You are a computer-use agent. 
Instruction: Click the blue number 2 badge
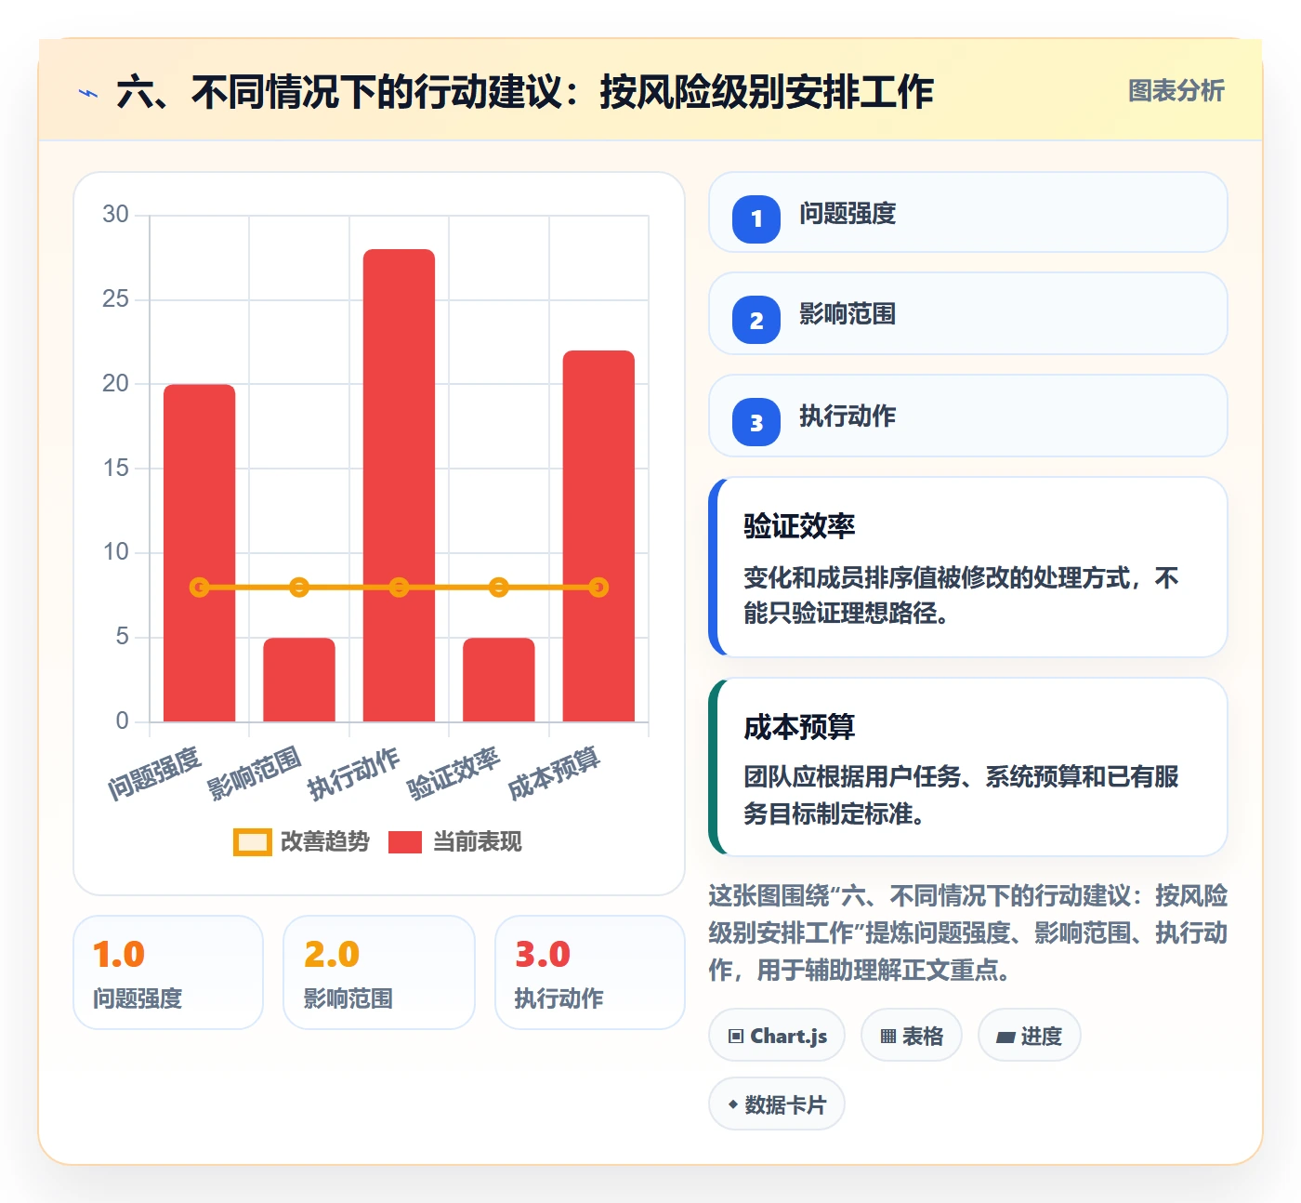(x=756, y=320)
